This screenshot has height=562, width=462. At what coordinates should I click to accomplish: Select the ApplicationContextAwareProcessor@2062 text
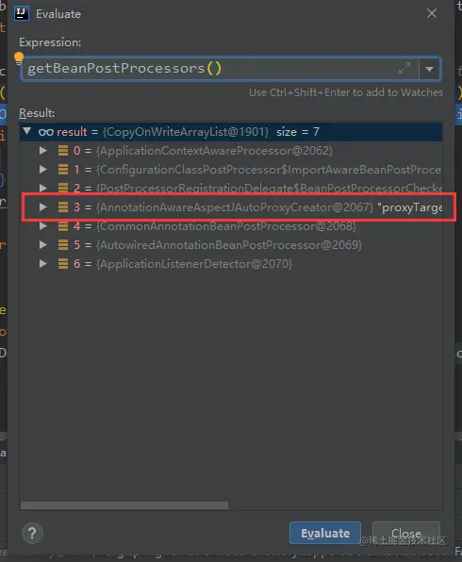tap(214, 151)
